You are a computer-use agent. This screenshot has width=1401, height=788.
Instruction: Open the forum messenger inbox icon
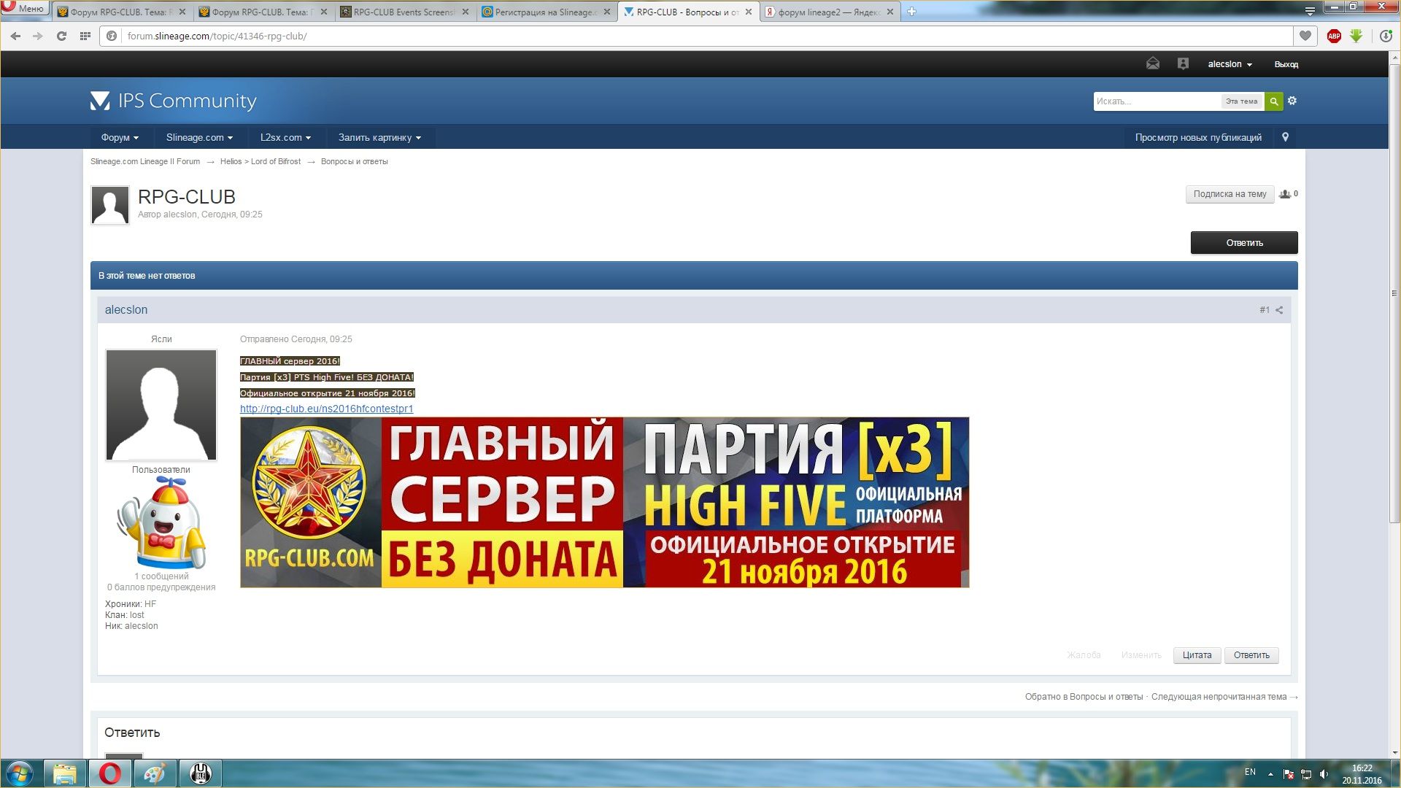pyautogui.click(x=1152, y=64)
